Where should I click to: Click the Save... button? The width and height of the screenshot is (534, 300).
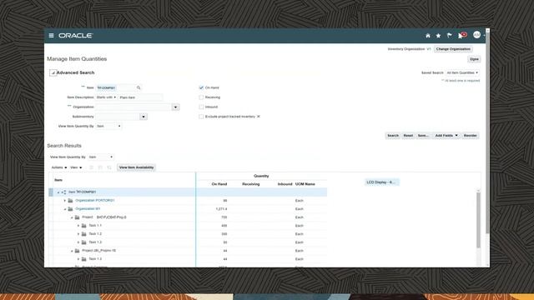pos(423,135)
